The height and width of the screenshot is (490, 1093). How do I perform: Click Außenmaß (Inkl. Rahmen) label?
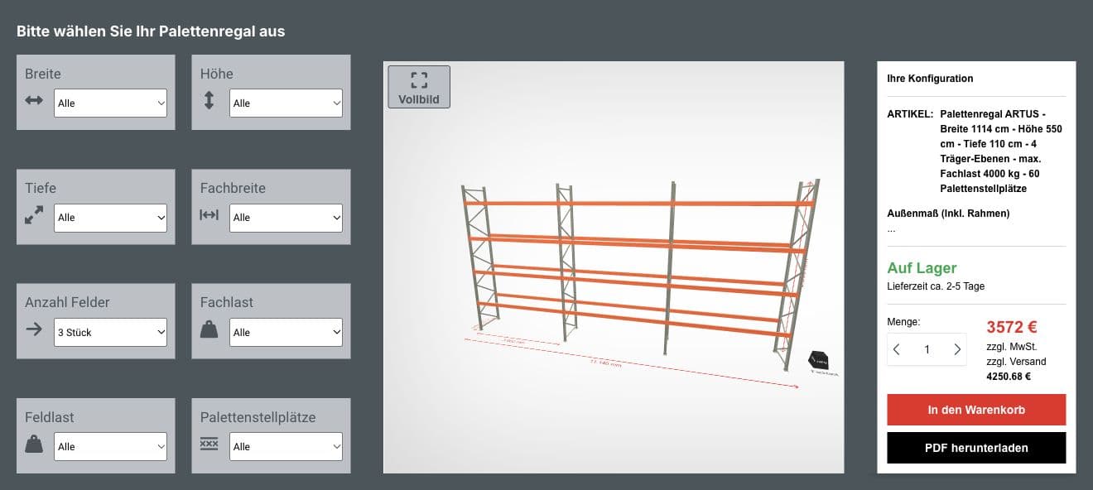(x=948, y=214)
